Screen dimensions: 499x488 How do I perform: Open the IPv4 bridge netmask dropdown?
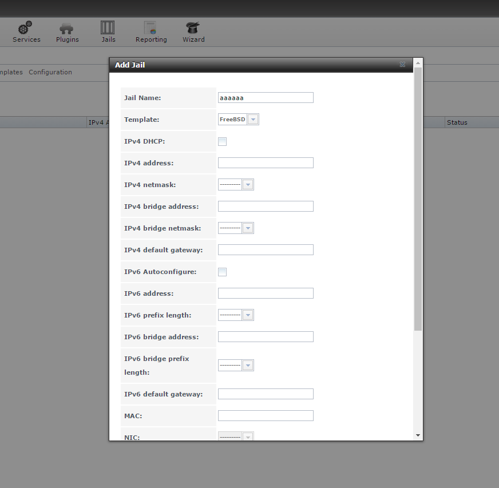coord(248,228)
